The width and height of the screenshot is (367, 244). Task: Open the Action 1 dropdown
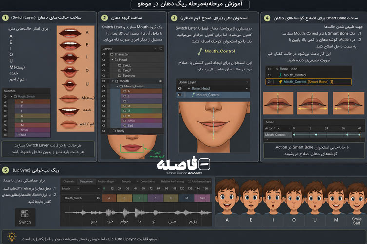(278, 128)
